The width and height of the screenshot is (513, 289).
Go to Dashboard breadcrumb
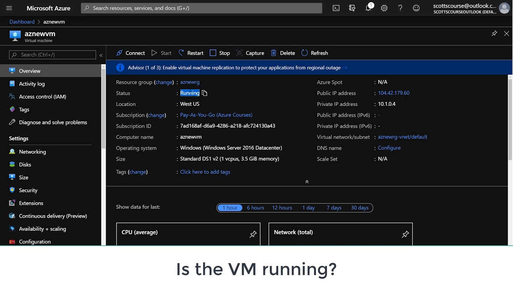(22, 22)
